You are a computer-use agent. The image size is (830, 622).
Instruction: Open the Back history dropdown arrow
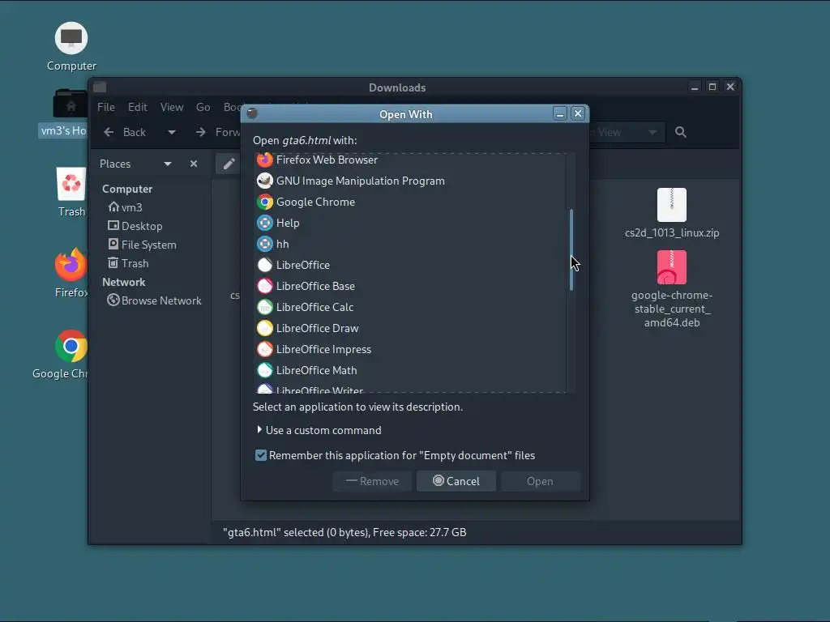coord(172,132)
